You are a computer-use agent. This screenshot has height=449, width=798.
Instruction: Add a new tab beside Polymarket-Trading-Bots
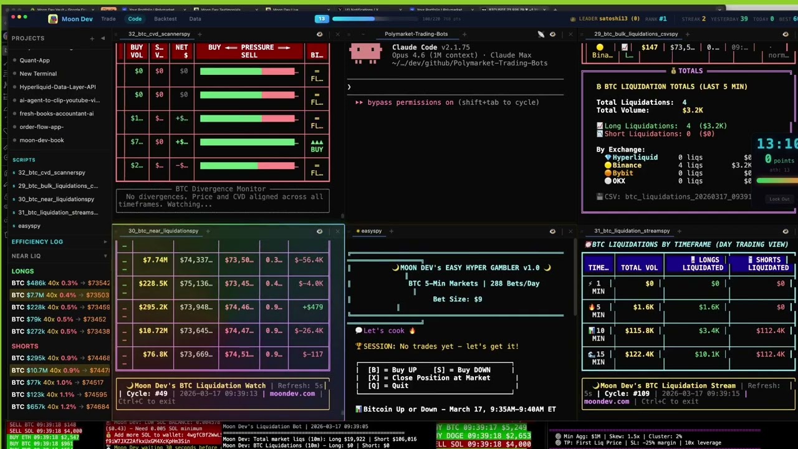(463, 34)
